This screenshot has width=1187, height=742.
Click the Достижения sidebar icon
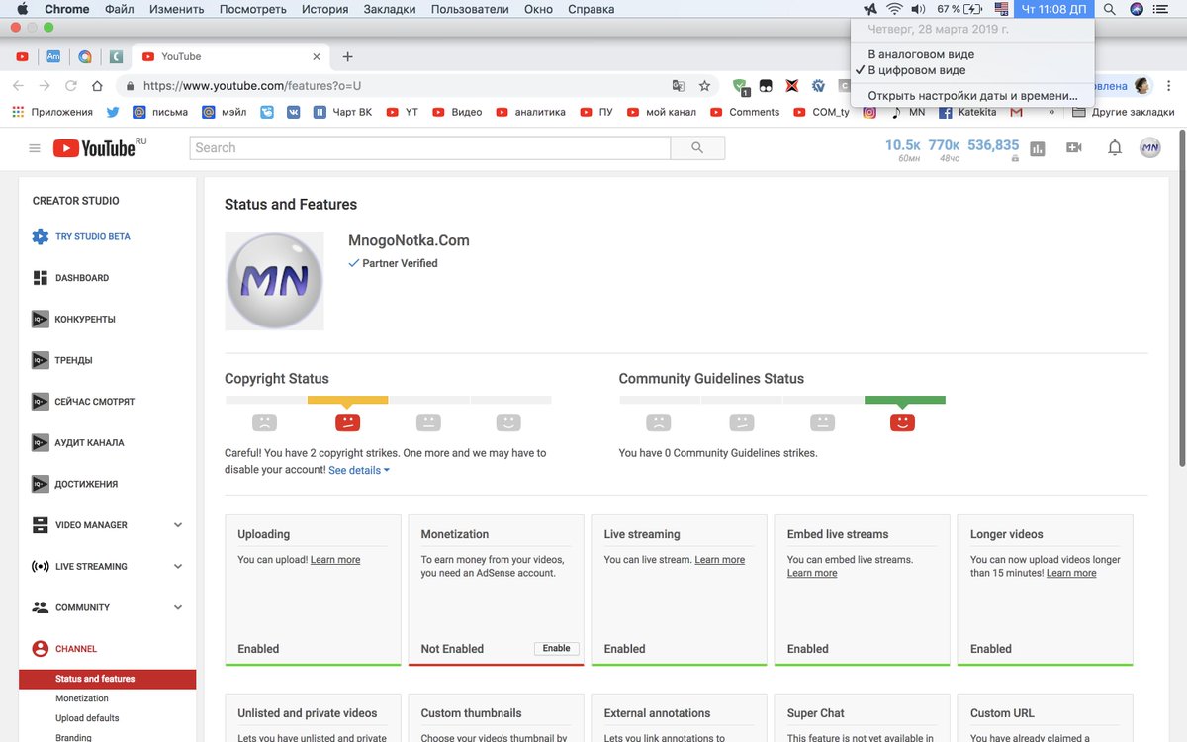click(x=40, y=484)
